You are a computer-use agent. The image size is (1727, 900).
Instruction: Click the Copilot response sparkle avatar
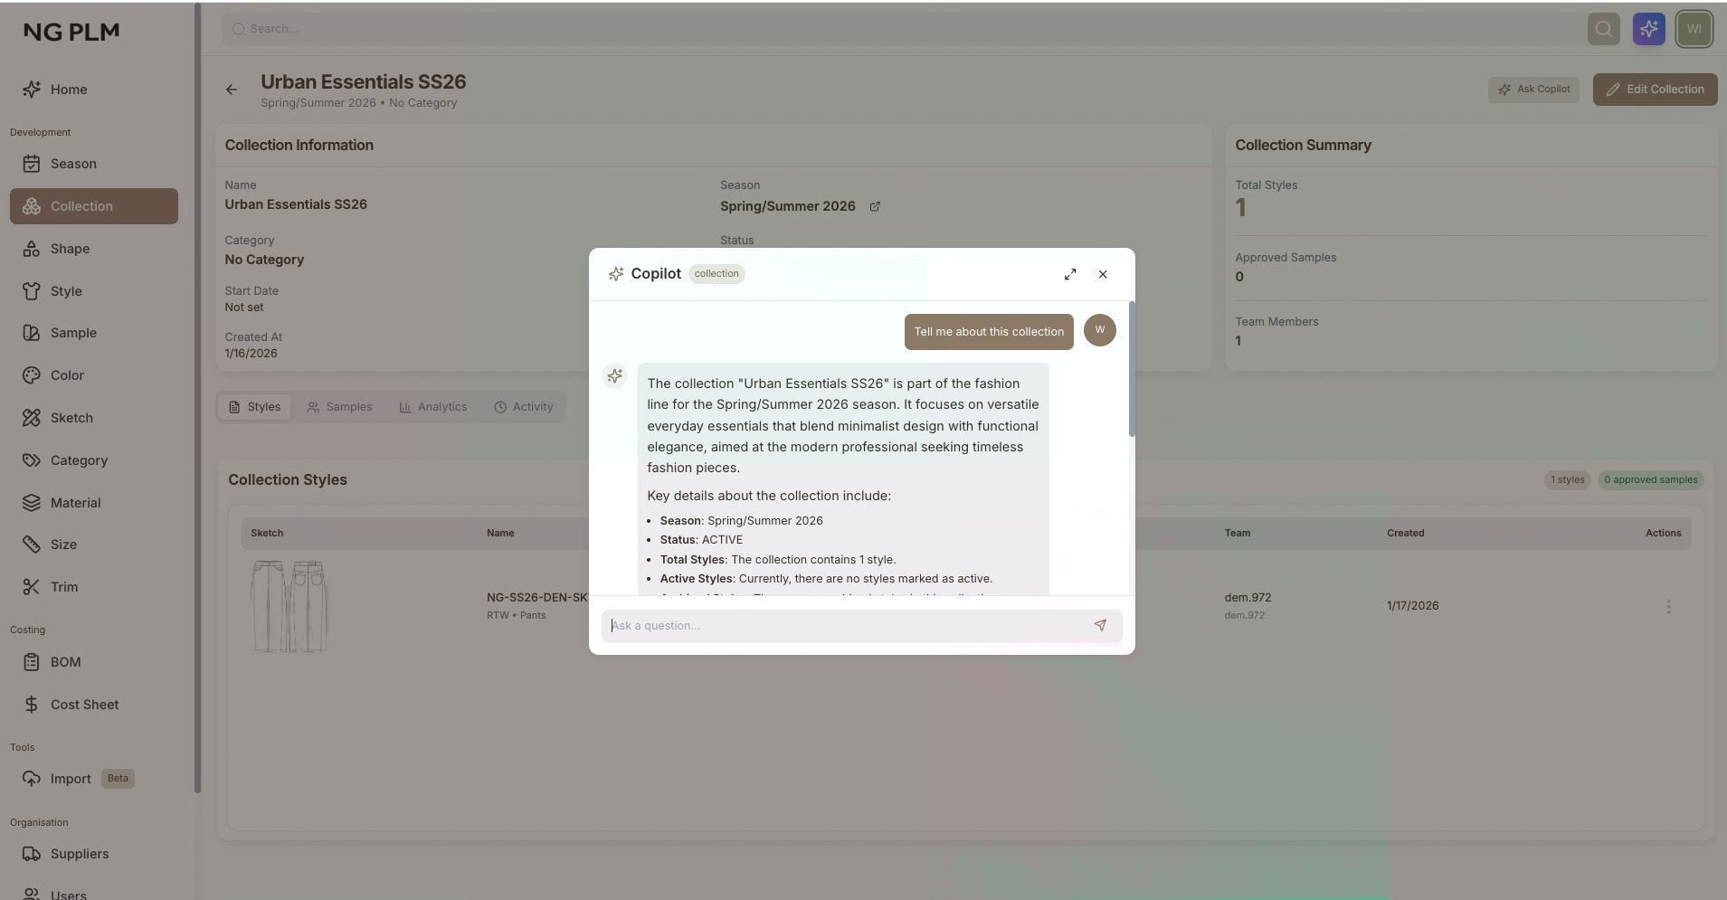coord(615,375)
